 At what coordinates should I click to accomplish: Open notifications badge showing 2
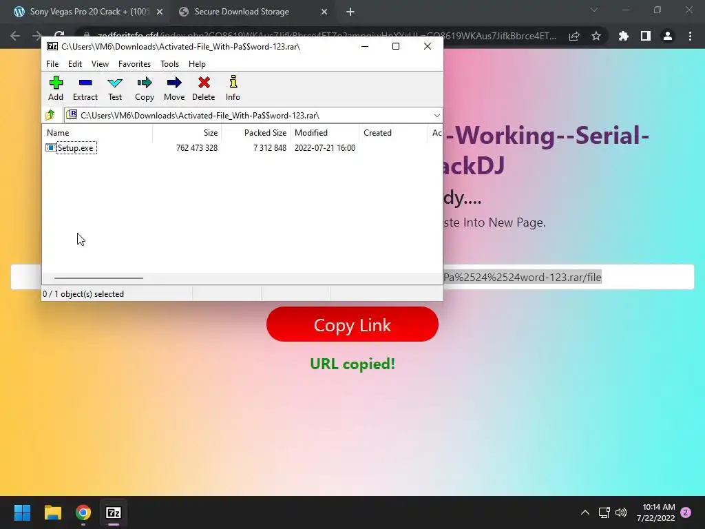tap(686, 512)
